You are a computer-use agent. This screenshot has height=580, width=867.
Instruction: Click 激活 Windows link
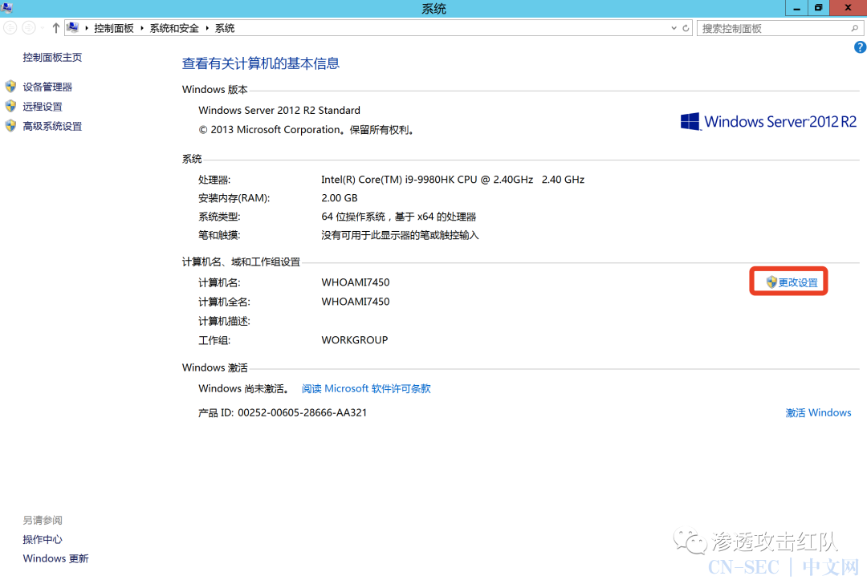(x=818, y=412)
